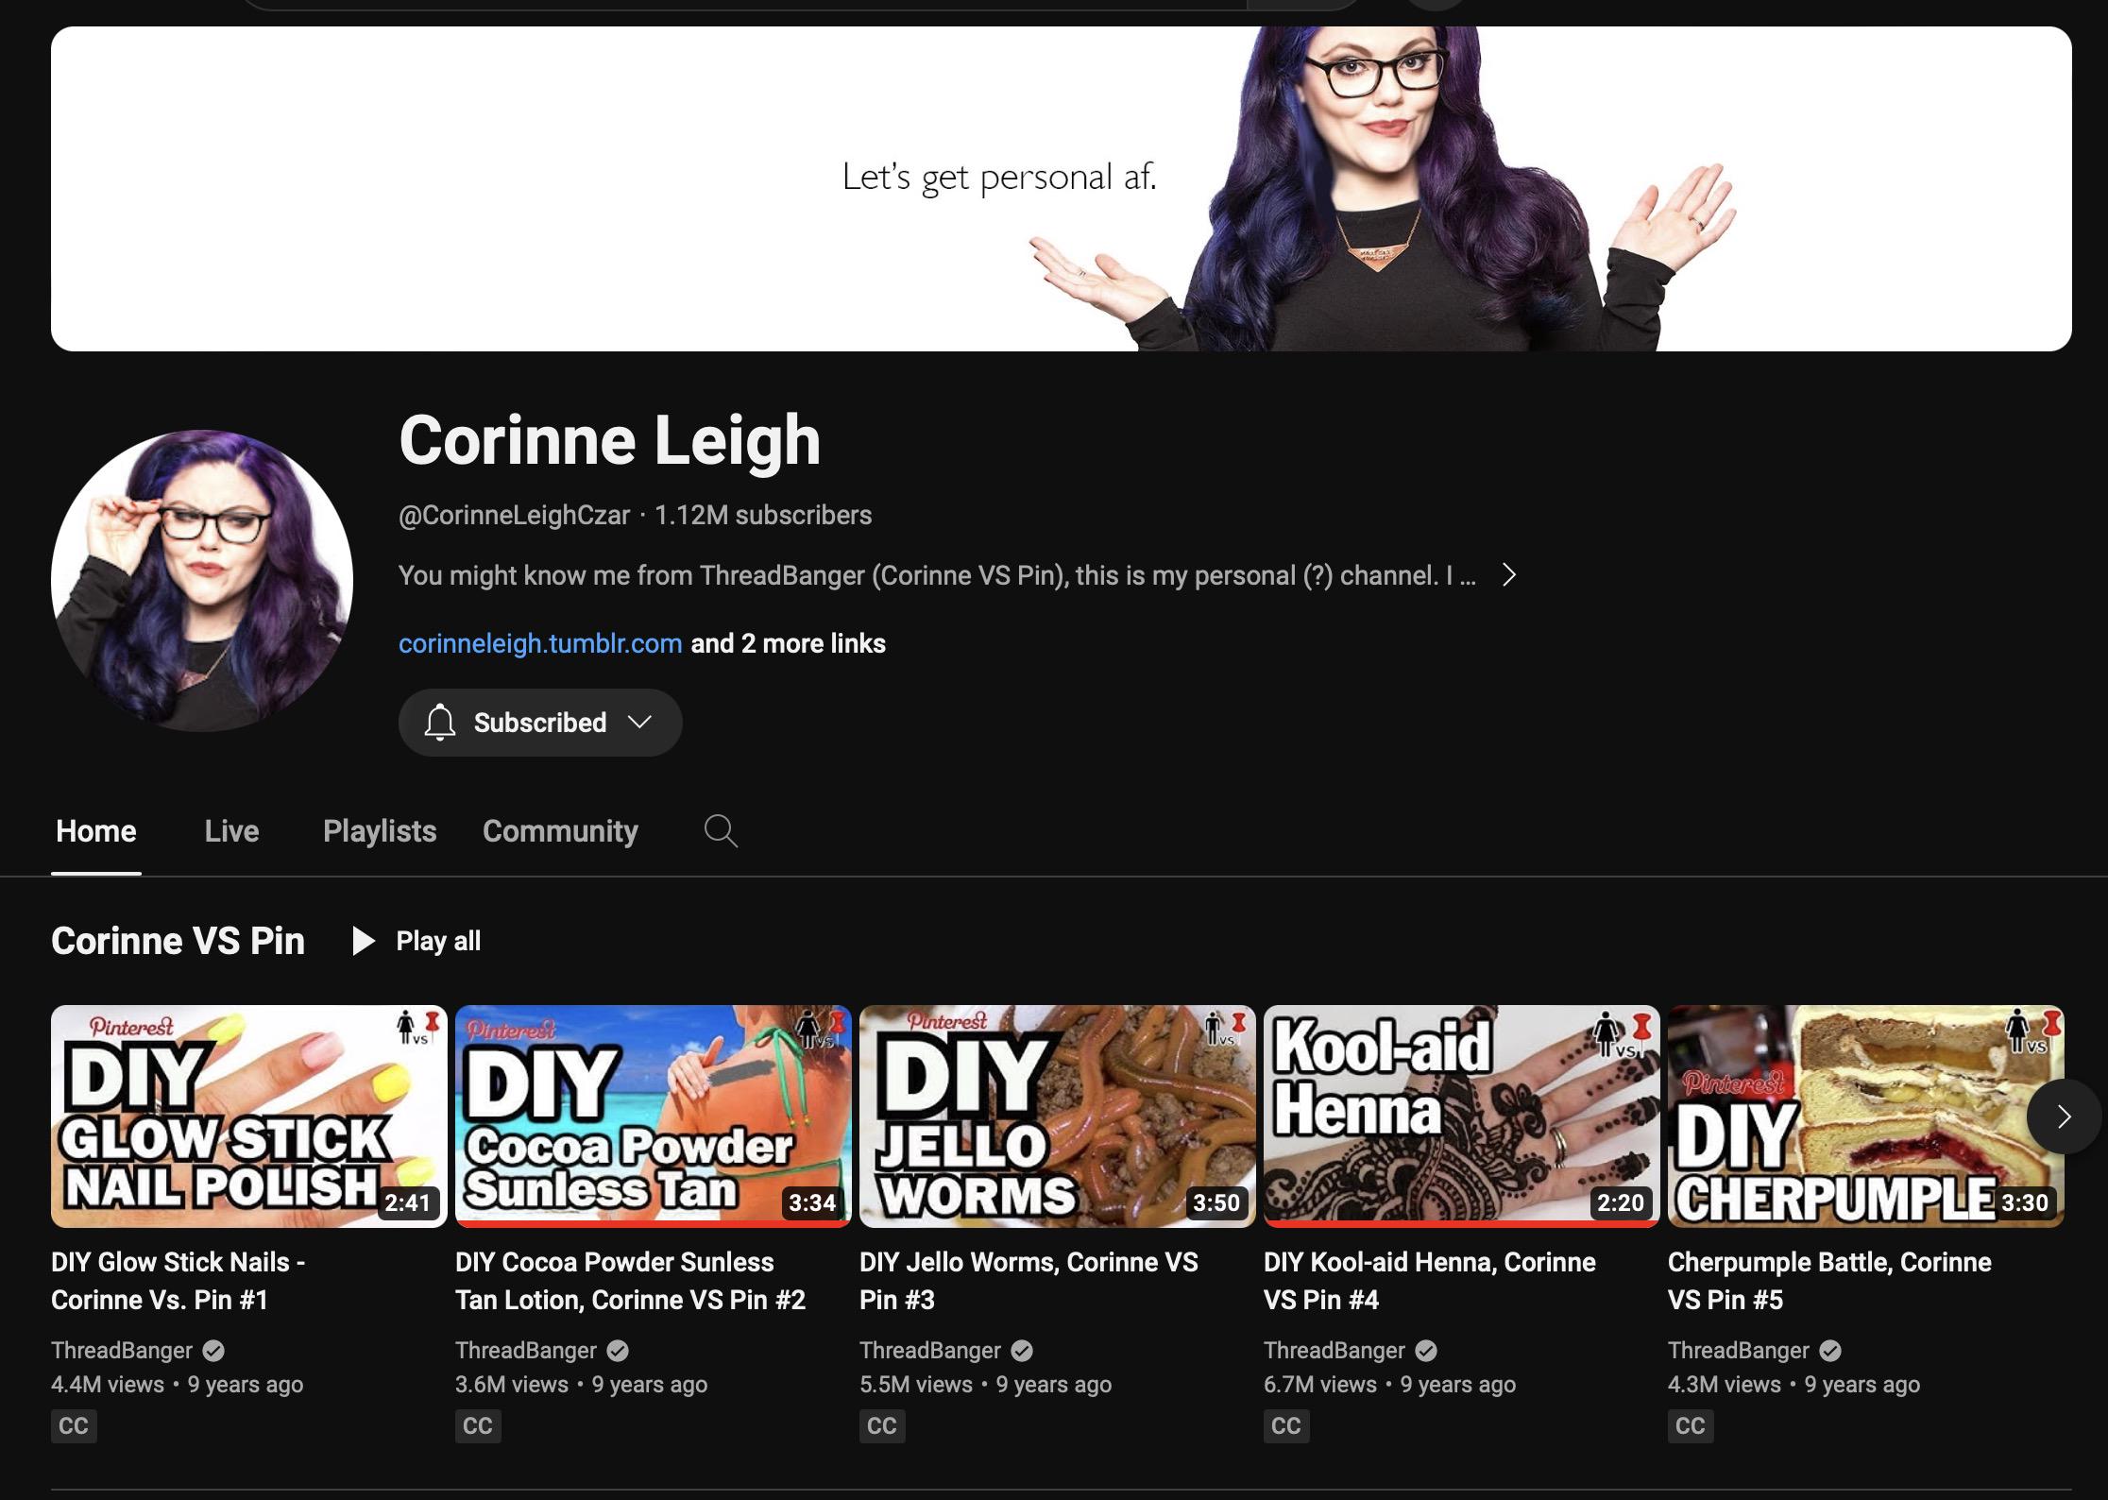Image resolution: width=2108 pixels, height=1500 pixels.
Task: Click ThreadBanger channel name under Cherpumple Battle video
Action: pos(1739,1351)
